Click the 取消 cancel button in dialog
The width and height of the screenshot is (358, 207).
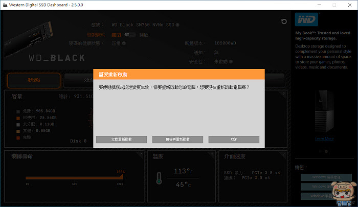point(234,140)
